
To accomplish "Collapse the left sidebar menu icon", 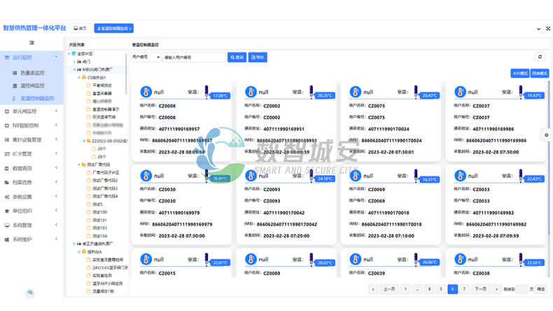I will [31, 43].
